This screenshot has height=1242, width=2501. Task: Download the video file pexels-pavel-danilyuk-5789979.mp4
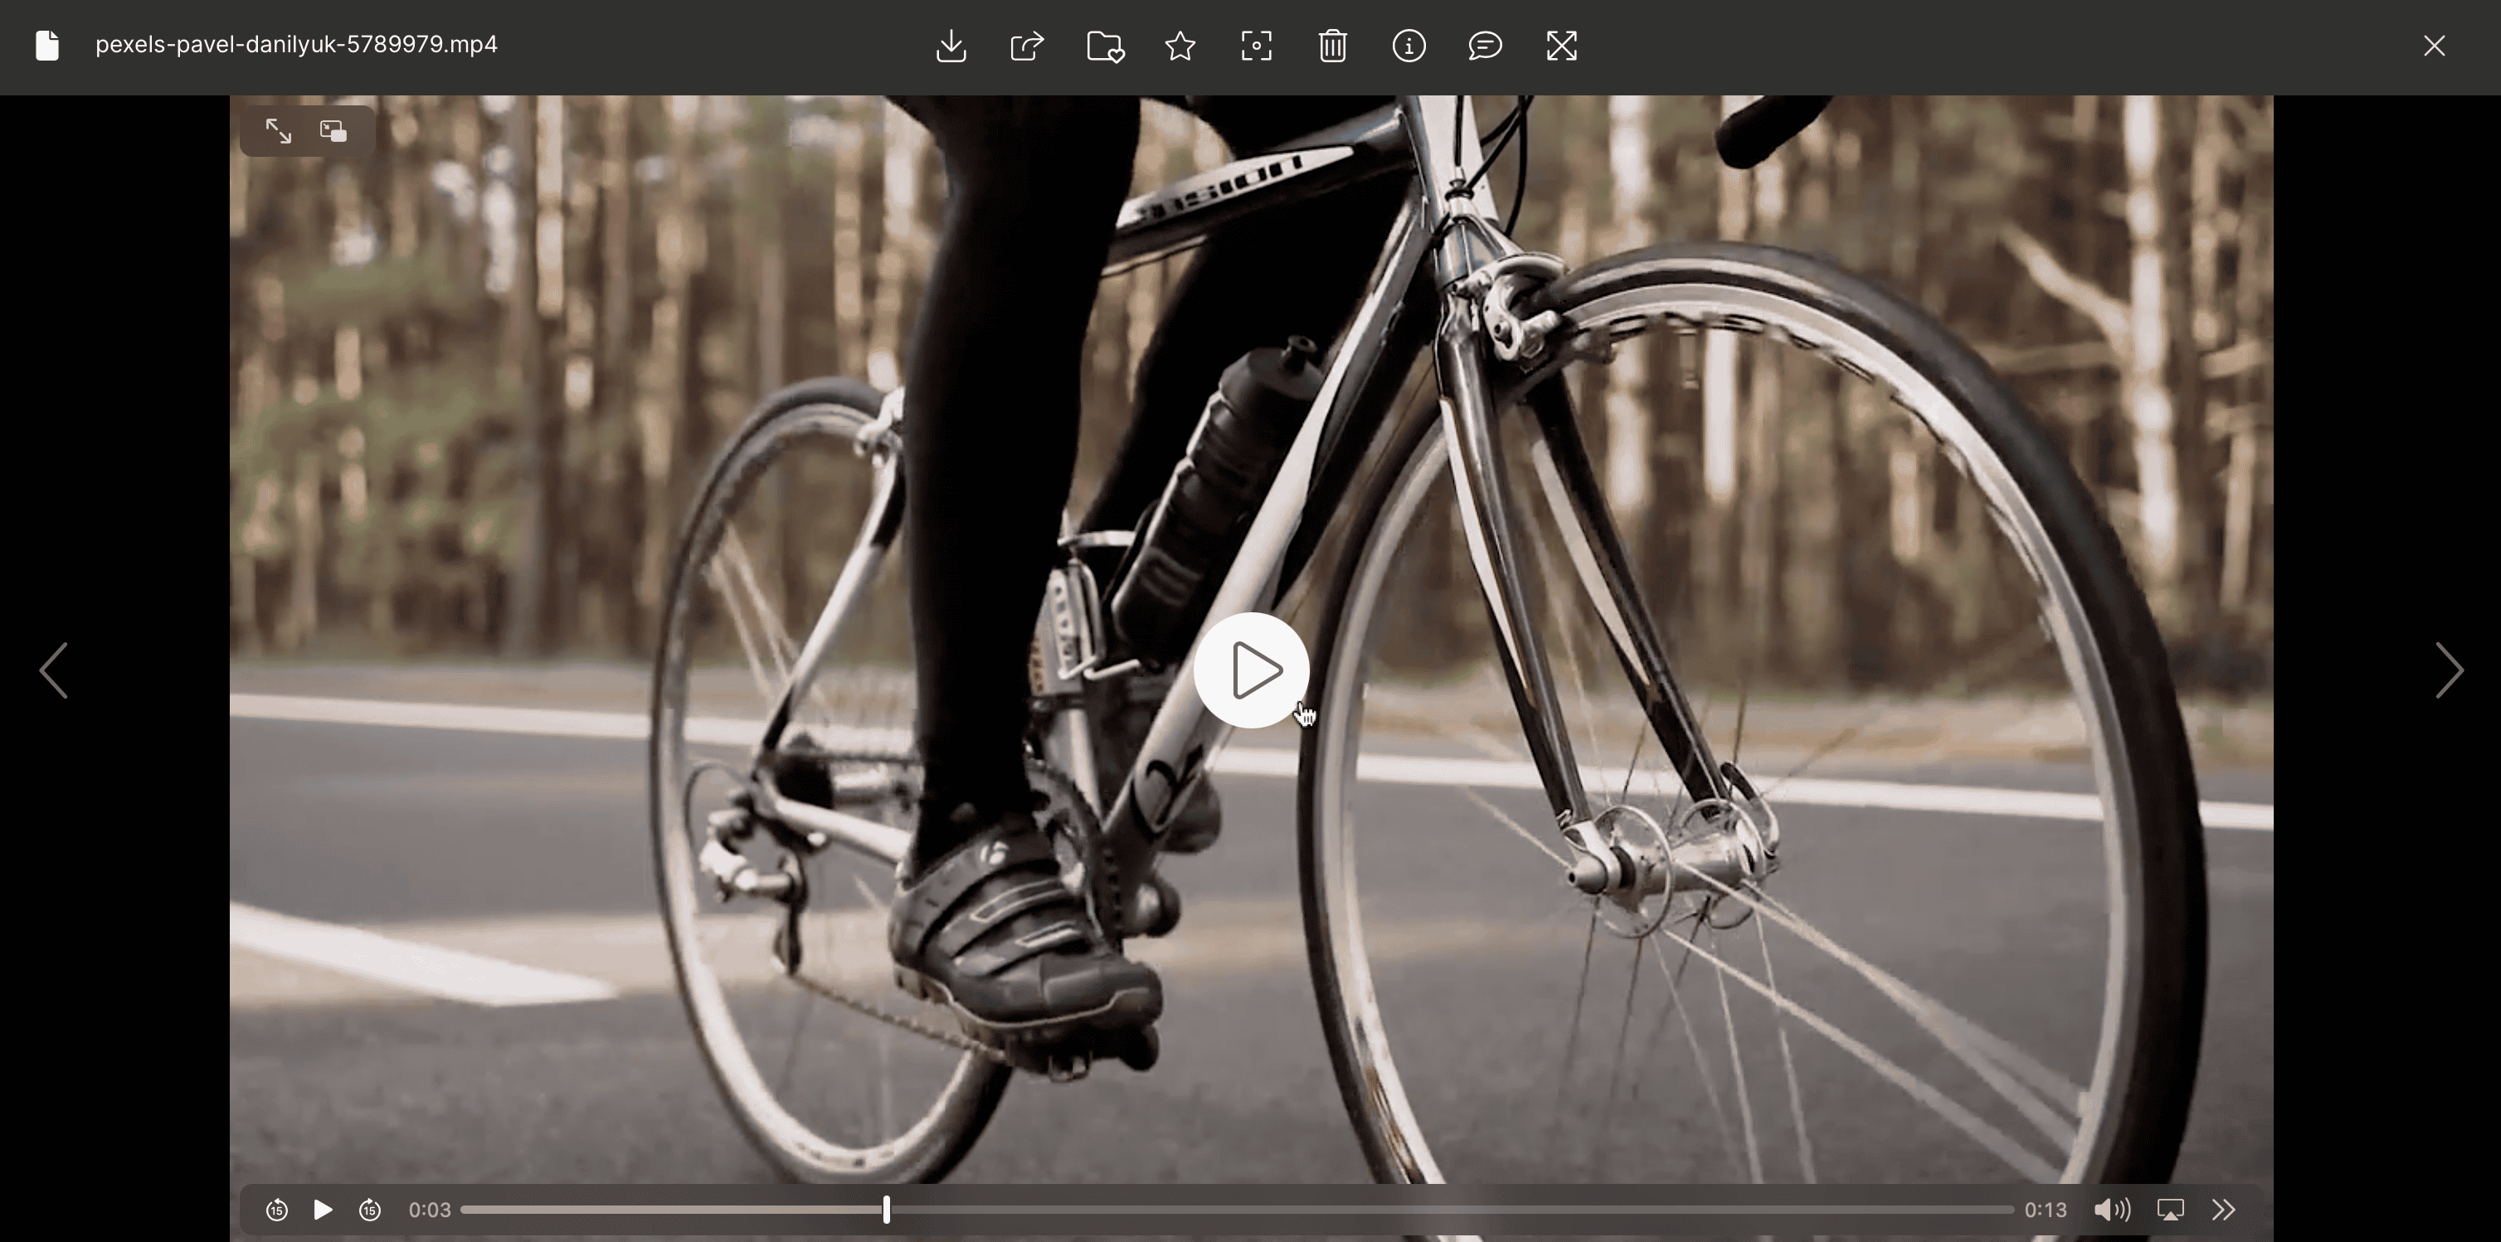951,46
